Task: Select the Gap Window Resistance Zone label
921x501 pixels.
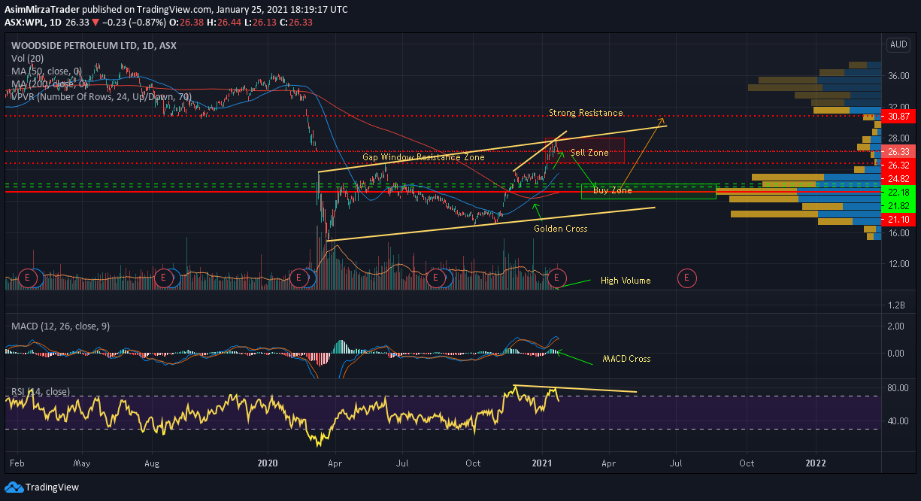Action: [x=423, y=158]
